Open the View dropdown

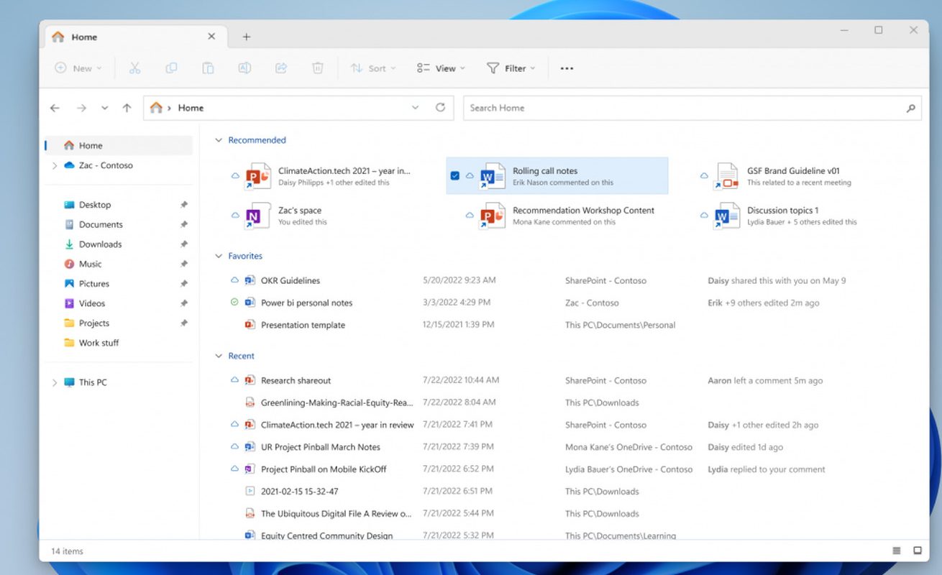[x=441, y=68]
